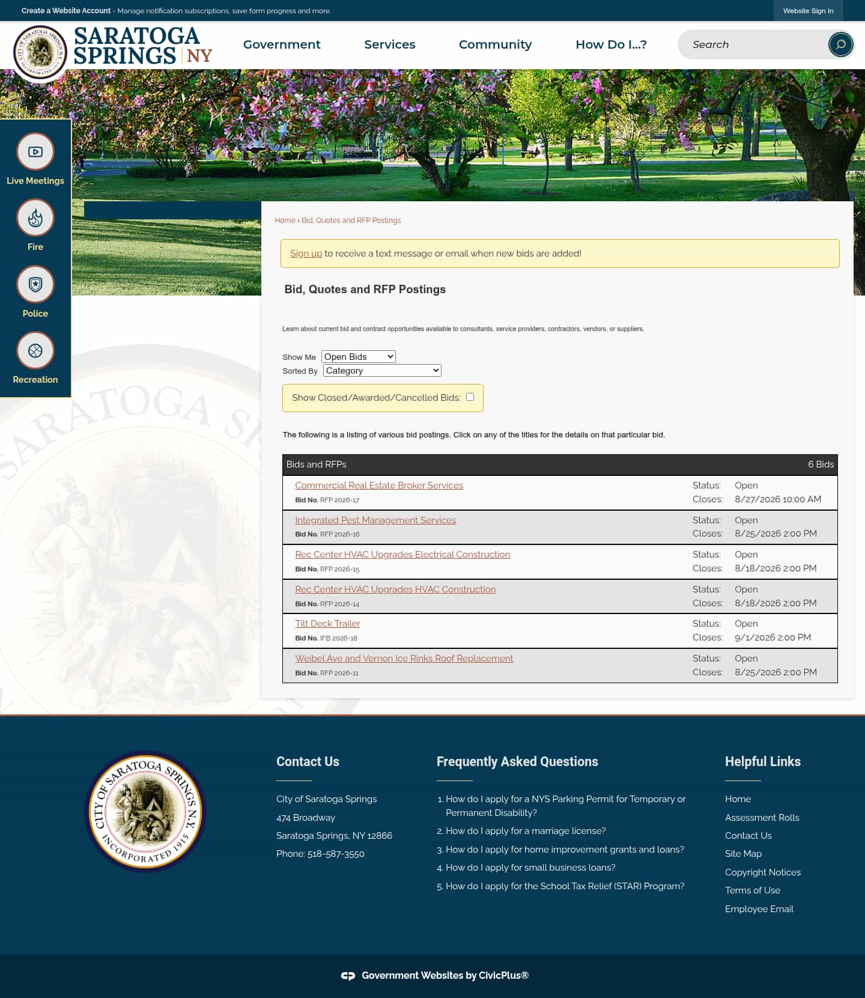This screenshot has width=865, height=998.
Task: Open the Sorted By Category dropdown
Action: pyautogui.click(x=382, y=370)
